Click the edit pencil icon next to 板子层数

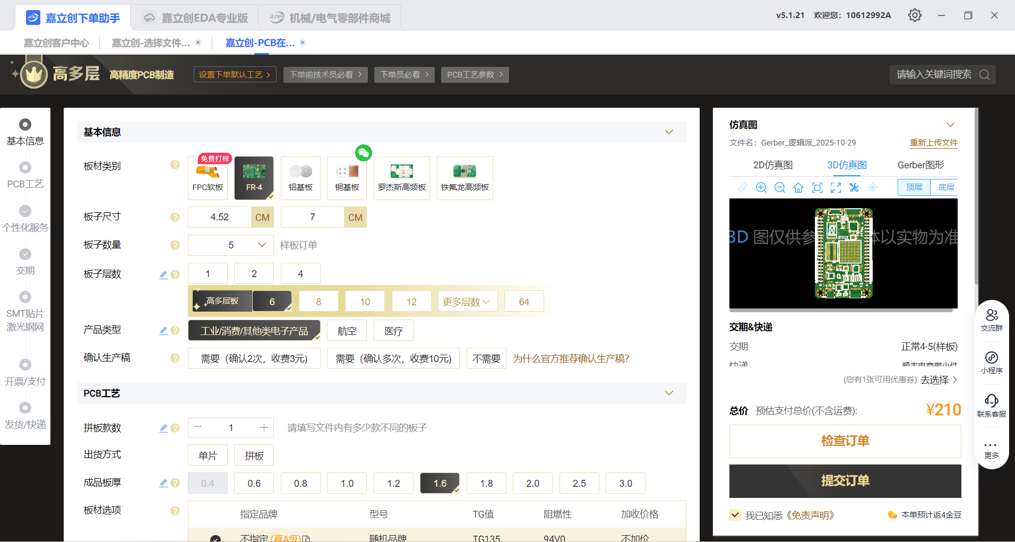point(164,274)
